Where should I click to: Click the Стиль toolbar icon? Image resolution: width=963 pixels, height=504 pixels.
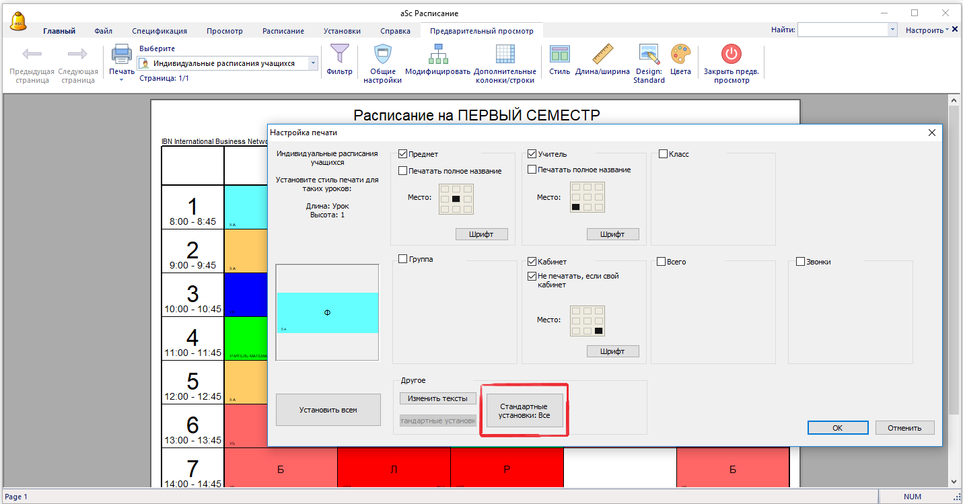pos(559,55)
